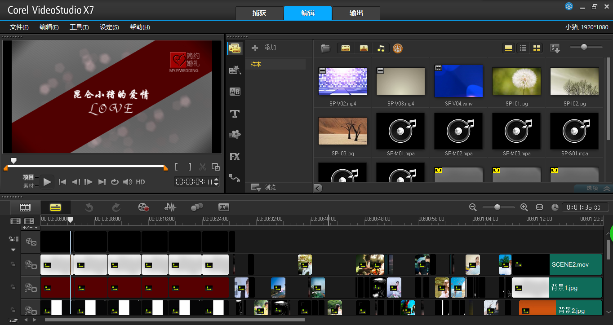Image resolution: width=613 pixels, height=325 pixels.
Task: Fit project in timeline window
Action: 540,207
